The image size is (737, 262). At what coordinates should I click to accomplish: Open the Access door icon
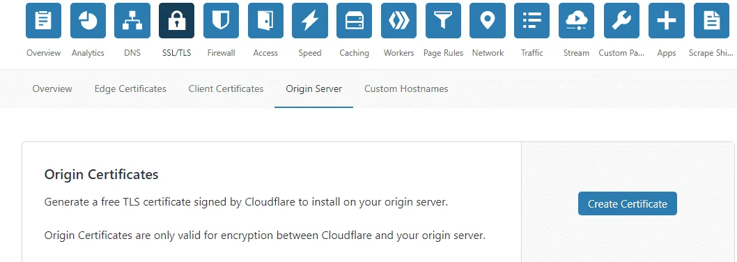(265, 20)
